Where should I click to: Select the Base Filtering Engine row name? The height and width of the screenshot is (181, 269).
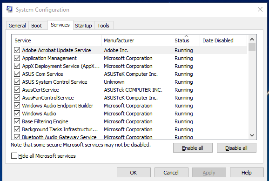point(45,121)
